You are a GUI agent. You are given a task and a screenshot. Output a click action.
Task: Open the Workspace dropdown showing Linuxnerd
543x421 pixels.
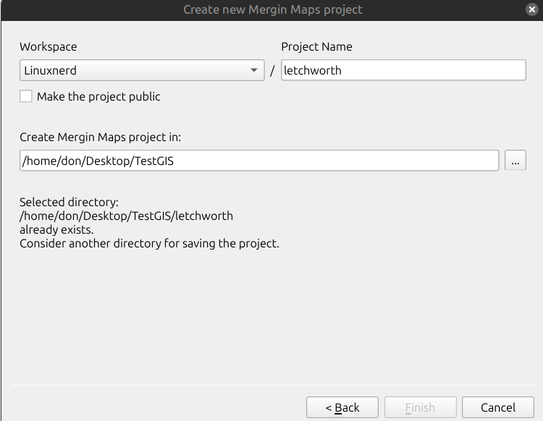point(142,70)
